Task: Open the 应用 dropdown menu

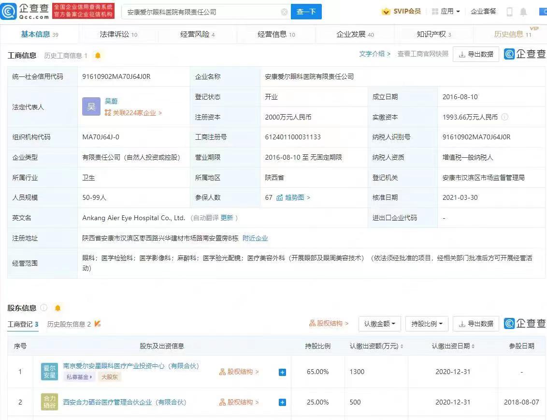Action: pyautogui.click(x=446, y=12)
